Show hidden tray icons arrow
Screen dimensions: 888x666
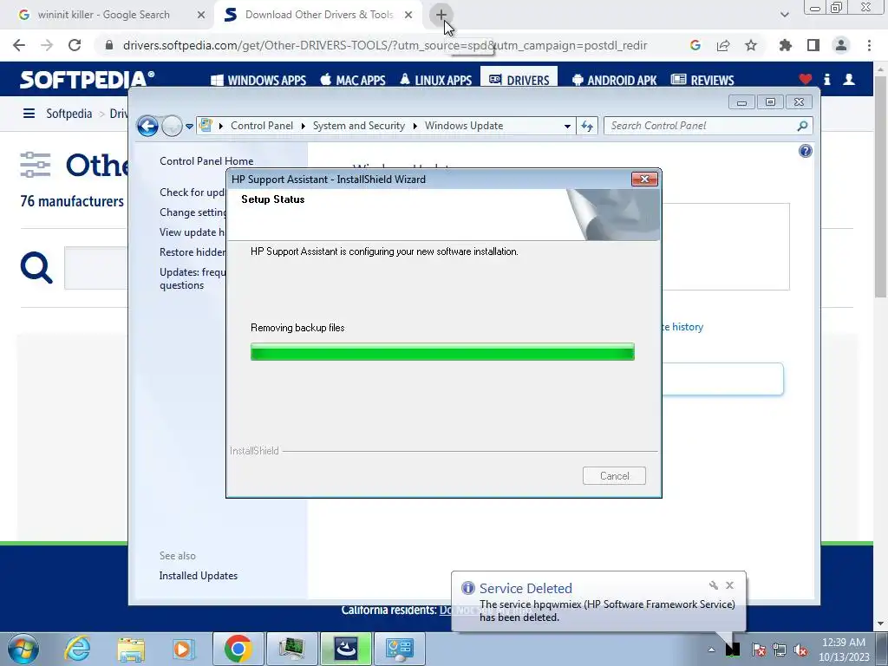click(x=711, y=650)
